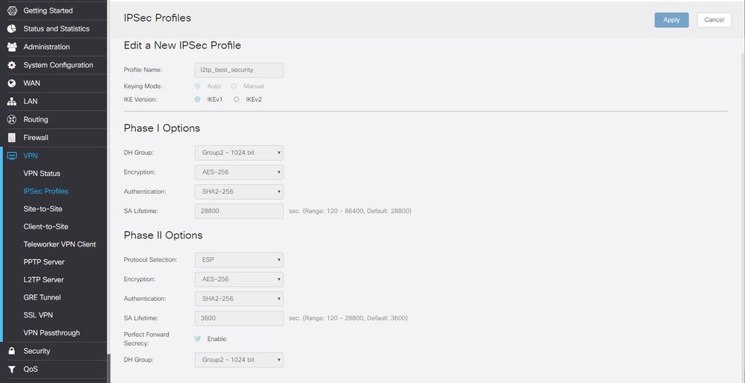Image resolution: width=745 pixels, height=383 pixels.
Task: Expand the Phase II Authentication dropdown
Action: pyautogui.click(x=238, y=299)
